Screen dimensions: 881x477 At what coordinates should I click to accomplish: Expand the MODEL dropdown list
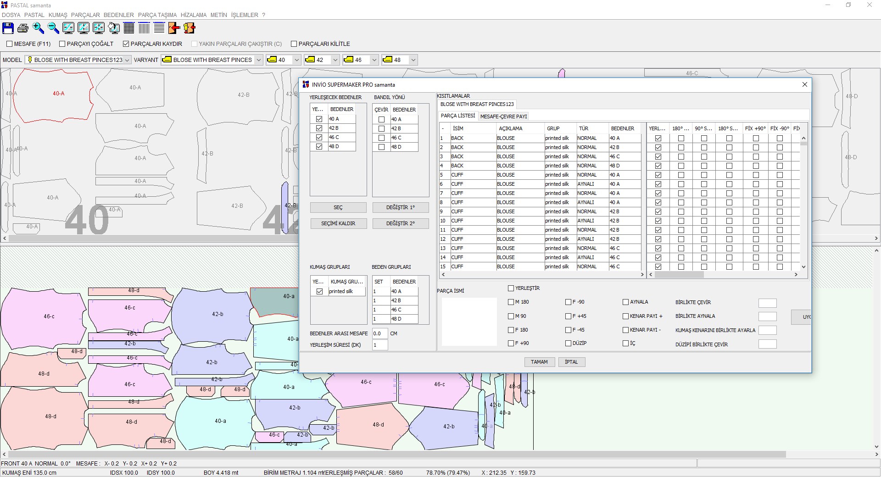127,60
